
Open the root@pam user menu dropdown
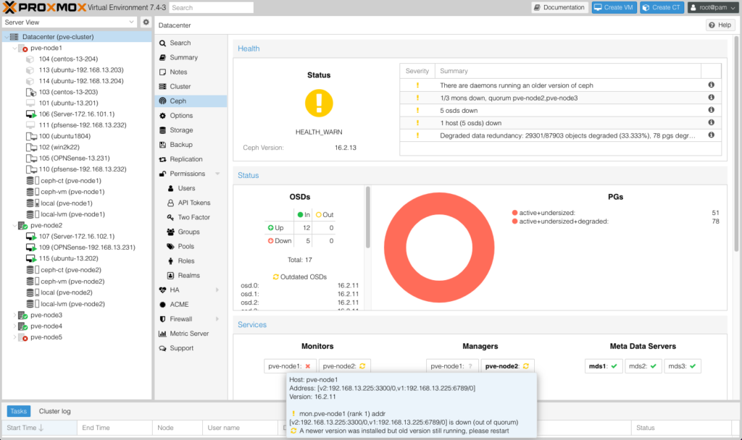click(x=714, y=7)
